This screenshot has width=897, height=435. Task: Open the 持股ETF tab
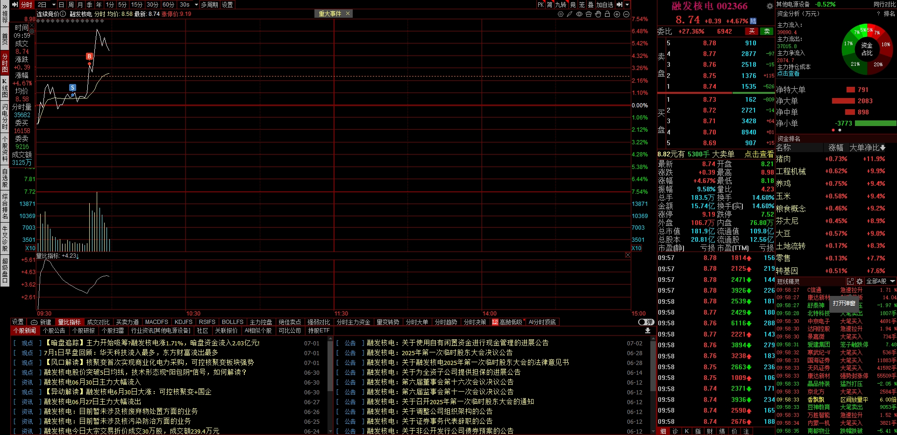coord(319,330)
